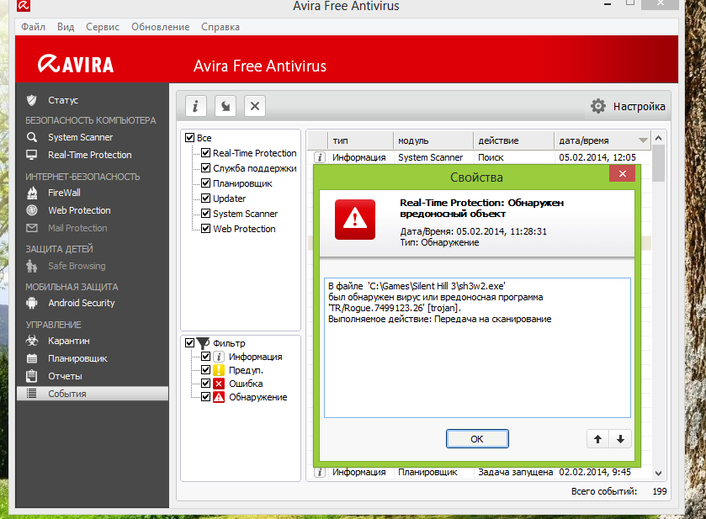706x519 pixels.
Task: Open Android Security in the sidebar
Action: 82,303
